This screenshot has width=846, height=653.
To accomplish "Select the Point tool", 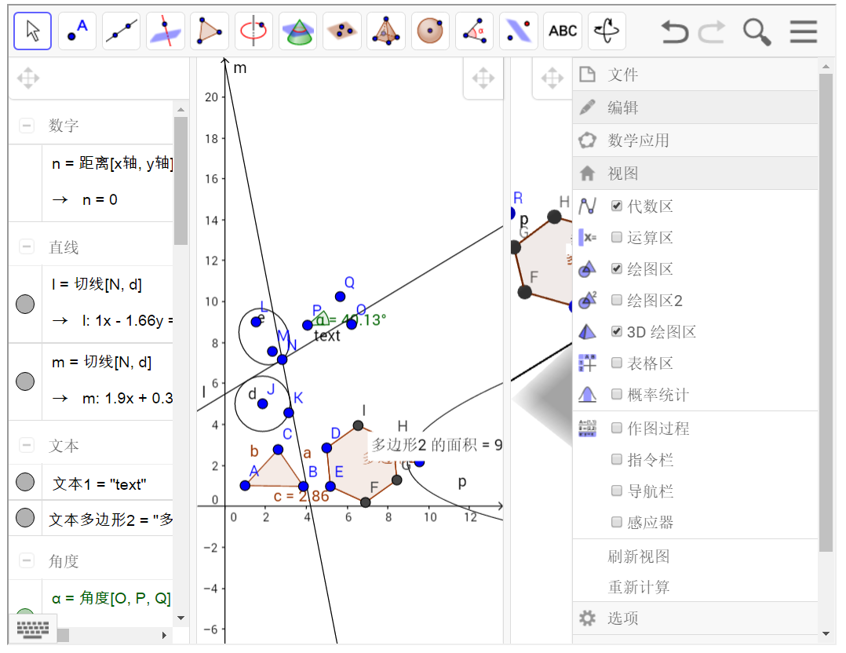I will 77,31.
